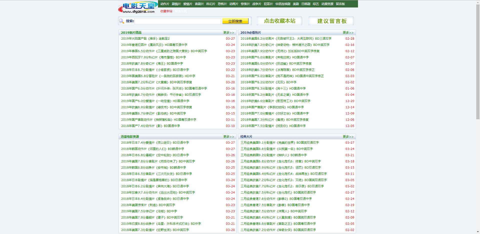
Task: Open 《生化危机6：终章》BD中英双字
Action: coord(281,161)
